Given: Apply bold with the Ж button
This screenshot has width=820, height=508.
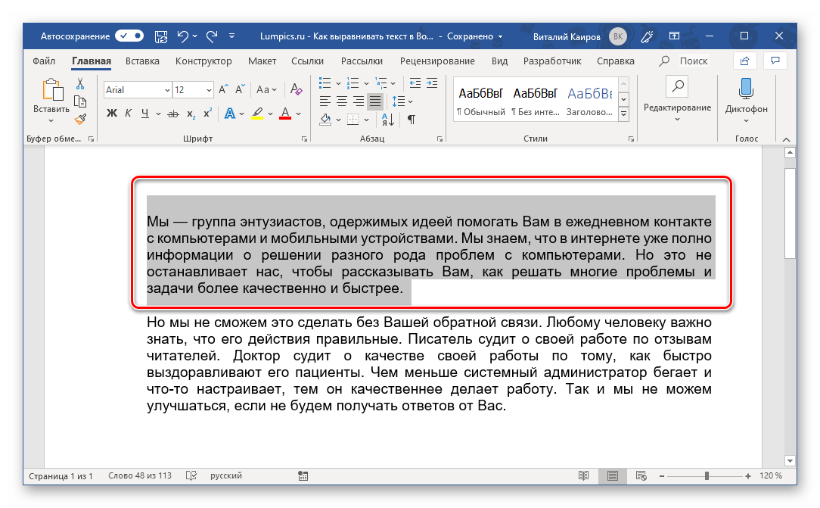Looking at the screenshot, I should click(x=112, y=114).
